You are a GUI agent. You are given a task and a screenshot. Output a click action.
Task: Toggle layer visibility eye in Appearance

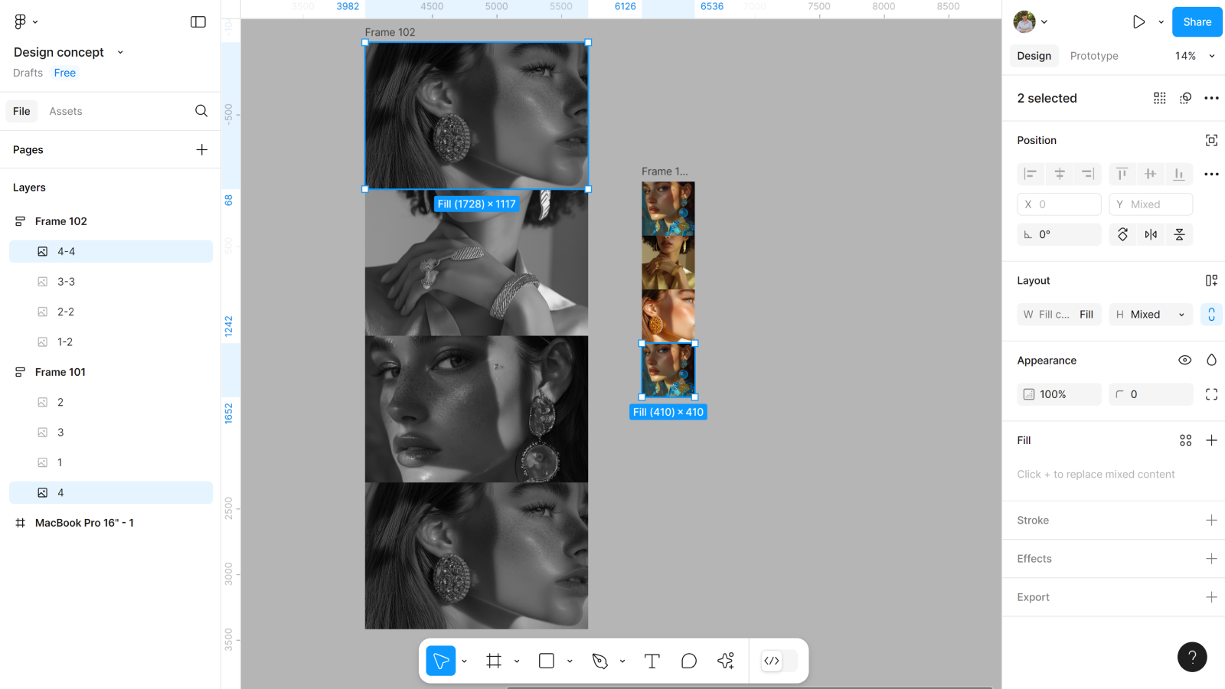pos(1184,361)
